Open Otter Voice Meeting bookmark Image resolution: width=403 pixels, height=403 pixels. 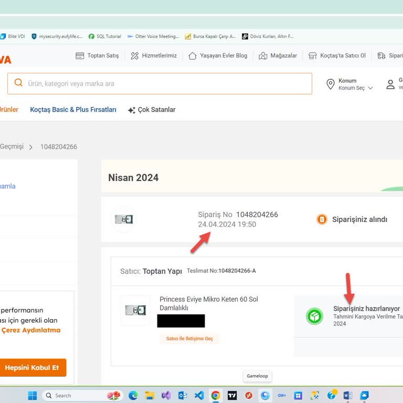click(153, 36)
